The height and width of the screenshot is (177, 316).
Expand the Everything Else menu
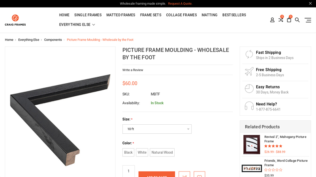77,25
